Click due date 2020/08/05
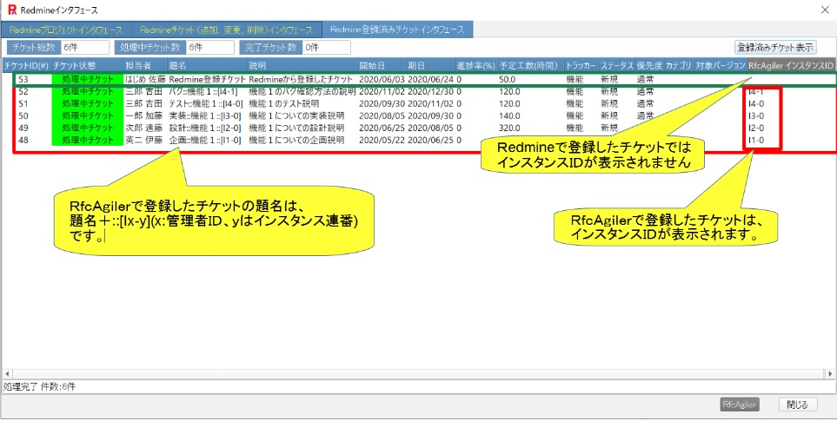Viewport: 837px width, 421px height. pyautogui.click(x=430, y=128)
